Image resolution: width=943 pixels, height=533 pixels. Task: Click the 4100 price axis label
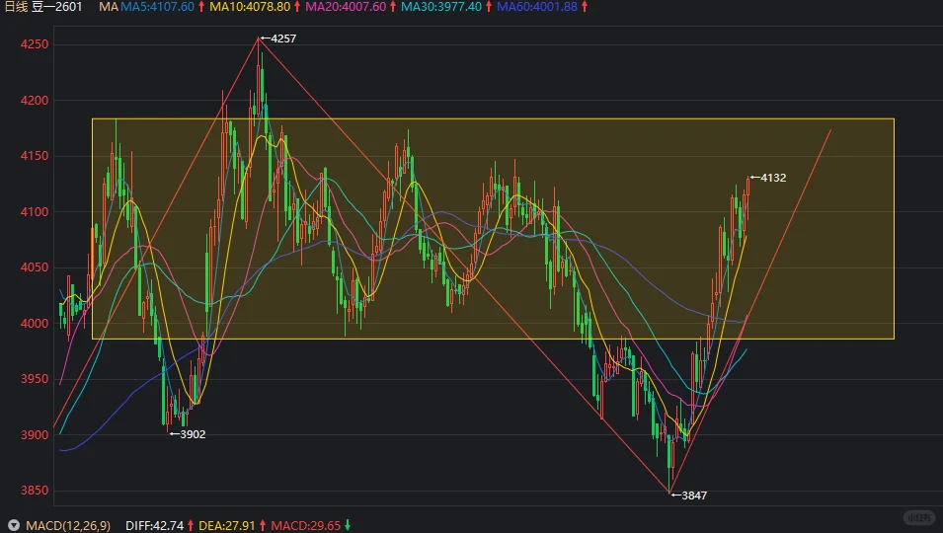click(x=35, y=211)
